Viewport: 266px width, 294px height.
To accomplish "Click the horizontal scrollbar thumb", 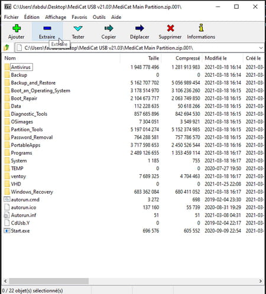I will (49, 281).
